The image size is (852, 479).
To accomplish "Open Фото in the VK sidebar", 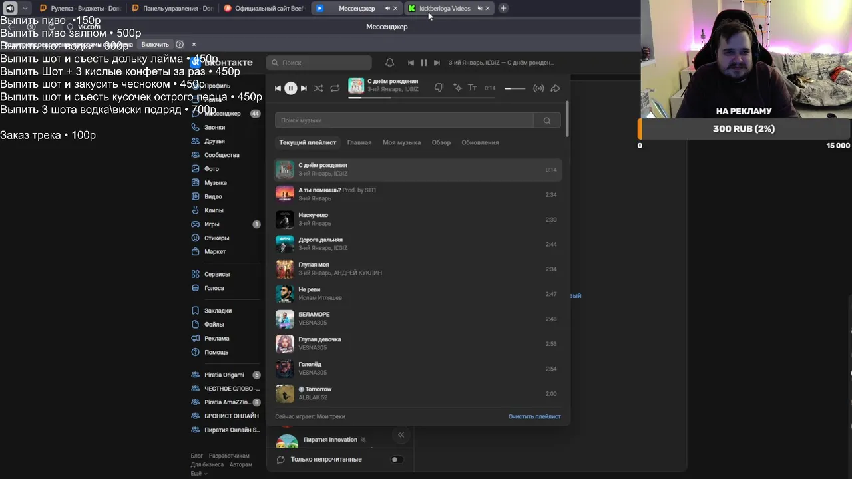I will (212, 169).
